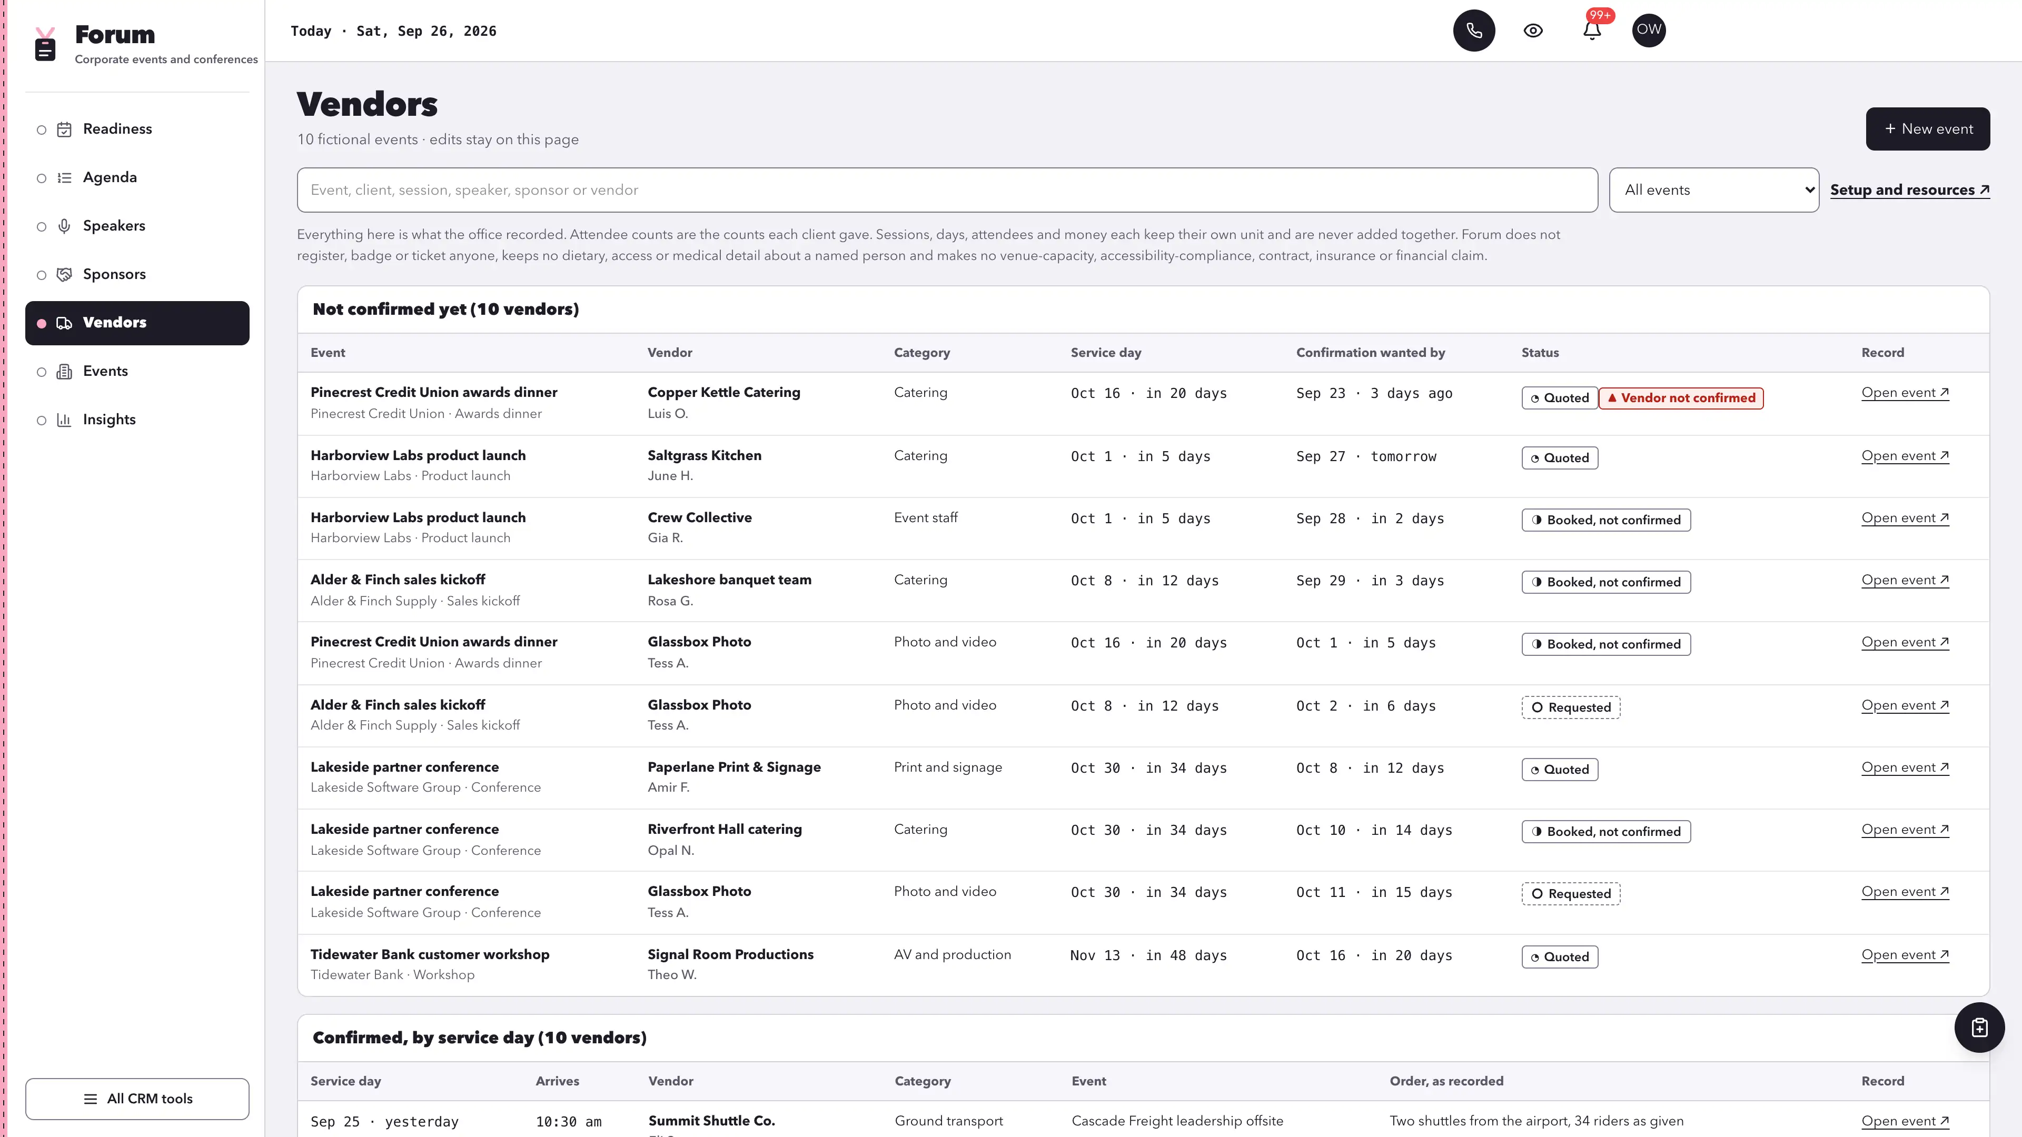Click the Readiness calendar icon in sidebar

pos(64,129)
